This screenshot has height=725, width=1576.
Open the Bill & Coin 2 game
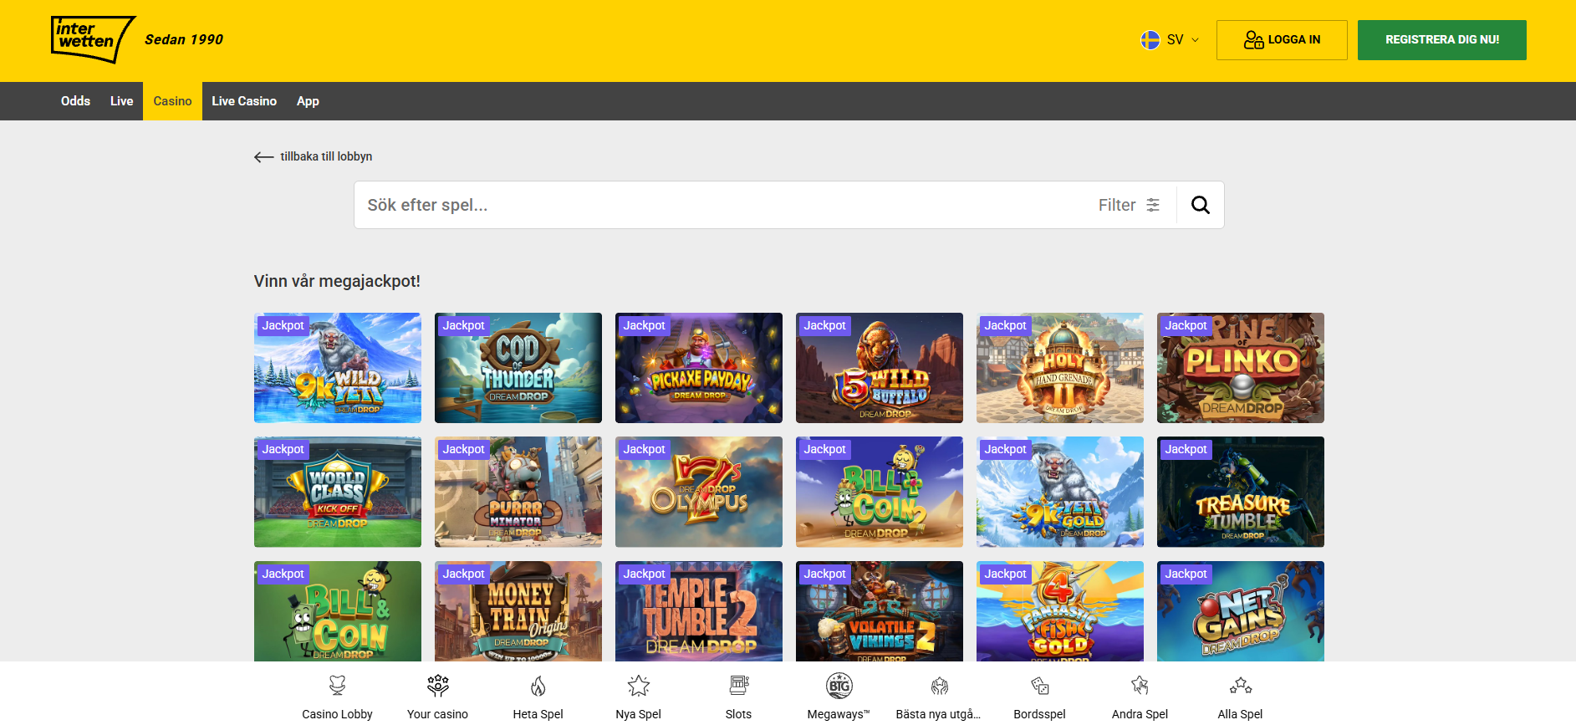tap(880, 492)
